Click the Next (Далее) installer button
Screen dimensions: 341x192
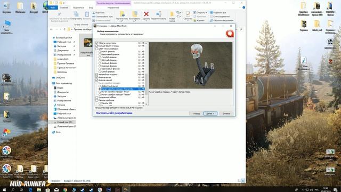pos(210,114)
